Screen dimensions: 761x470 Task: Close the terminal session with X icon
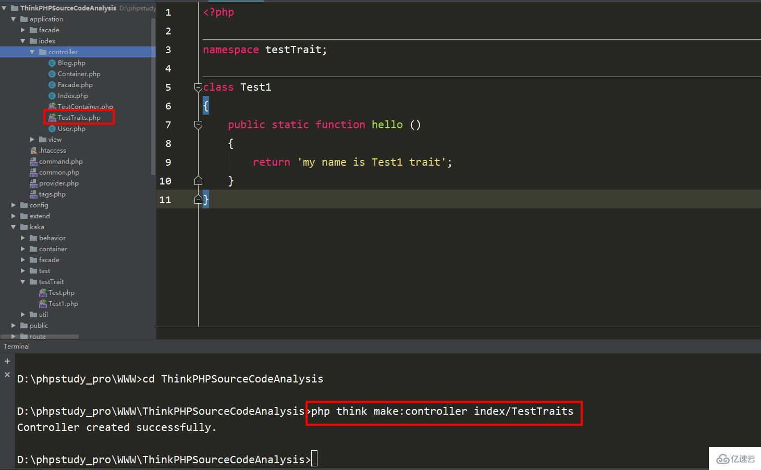pos(7,375)
